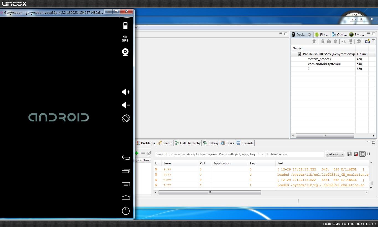Click the Update Threads icon
This screenshot has width=378, height=227.
point(344,41)
